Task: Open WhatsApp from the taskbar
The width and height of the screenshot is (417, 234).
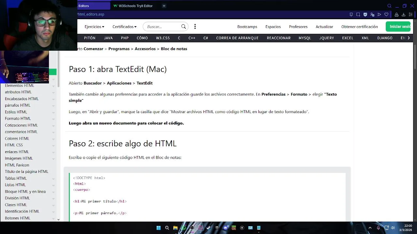Action: pos(184,228)
